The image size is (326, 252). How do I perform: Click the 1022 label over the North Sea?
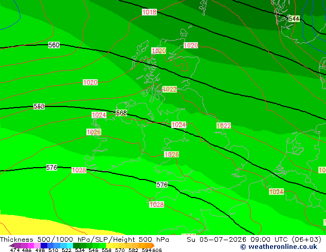[x=224, y=125]
